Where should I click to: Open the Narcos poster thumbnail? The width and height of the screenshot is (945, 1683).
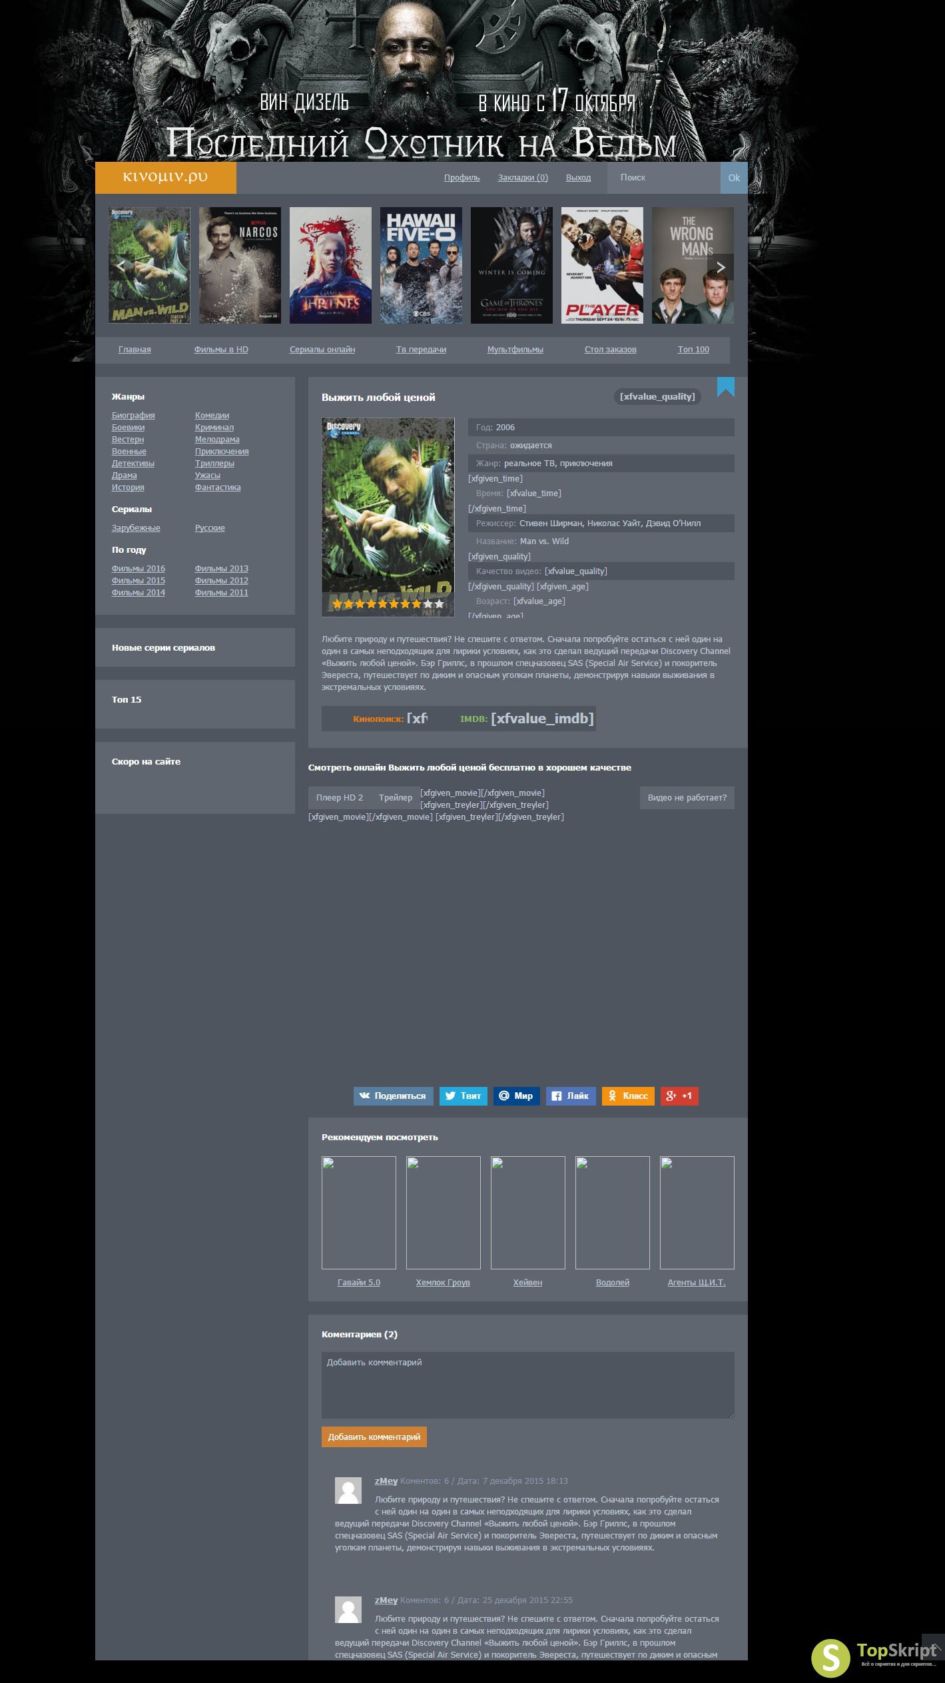point(240,265)
